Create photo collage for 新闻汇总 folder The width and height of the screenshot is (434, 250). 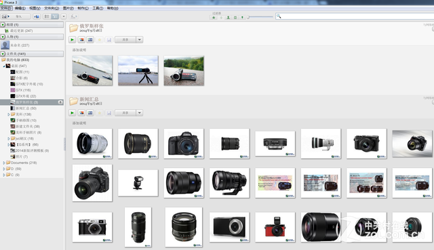pyautogui.click(x=81, y=113)
